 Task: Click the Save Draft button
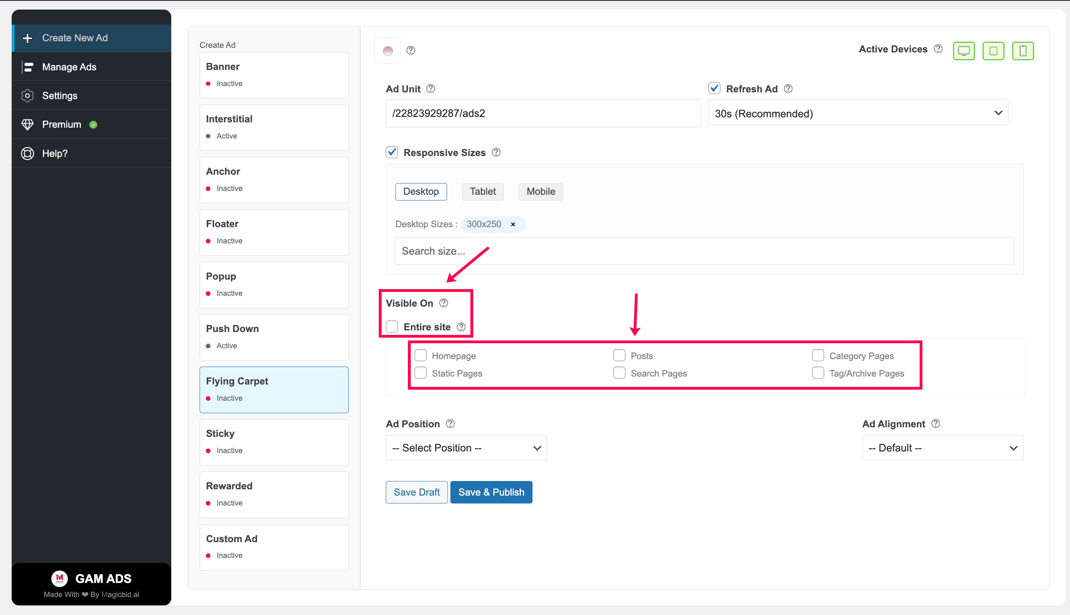(417, 492)
